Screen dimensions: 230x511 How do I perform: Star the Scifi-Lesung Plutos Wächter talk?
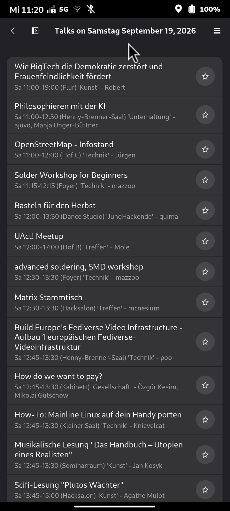click(205, 490)
